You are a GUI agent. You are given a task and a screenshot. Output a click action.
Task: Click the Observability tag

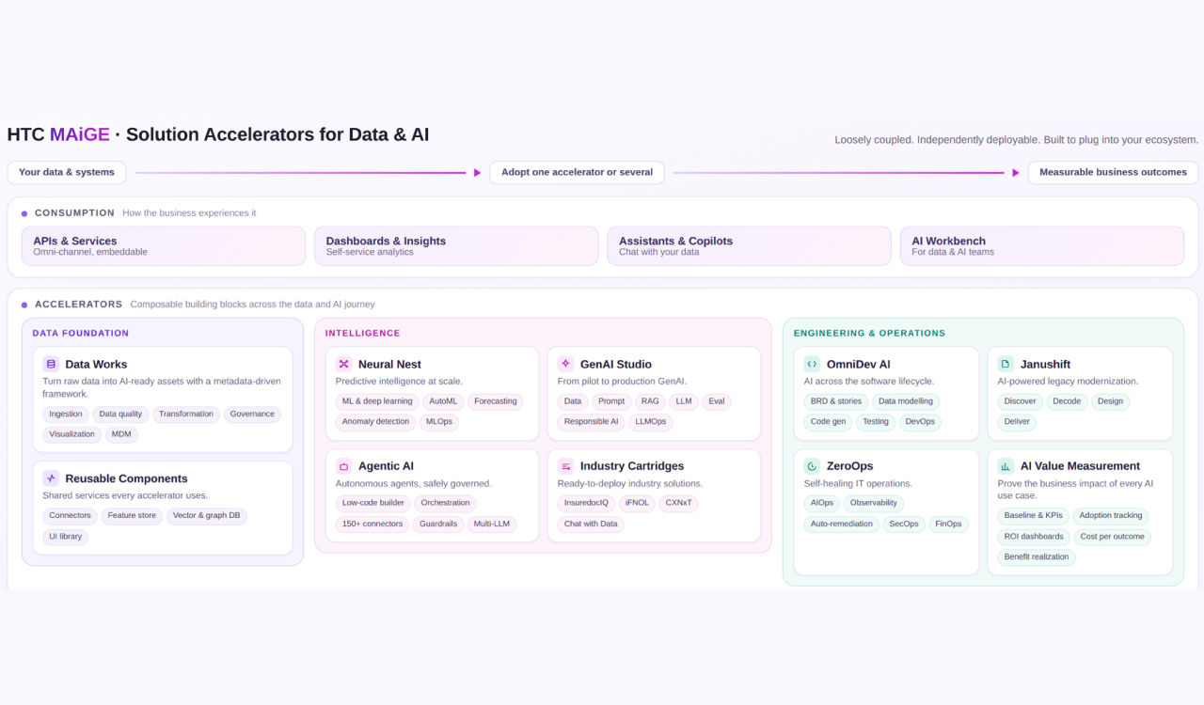pyautogui.click(x=874, y=503)
